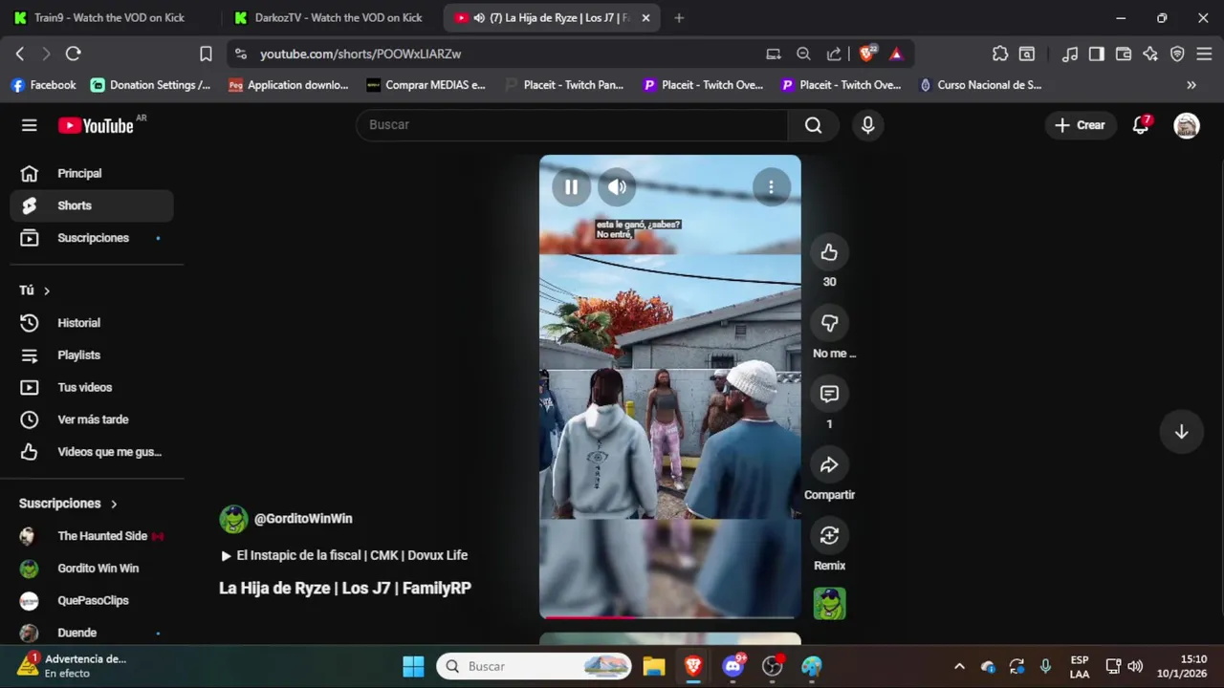Open Gordito Win Win subscription channel

(92, 569)
